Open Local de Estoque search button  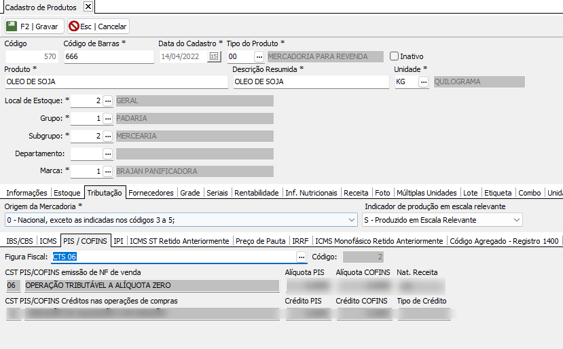tap(107, 101)
